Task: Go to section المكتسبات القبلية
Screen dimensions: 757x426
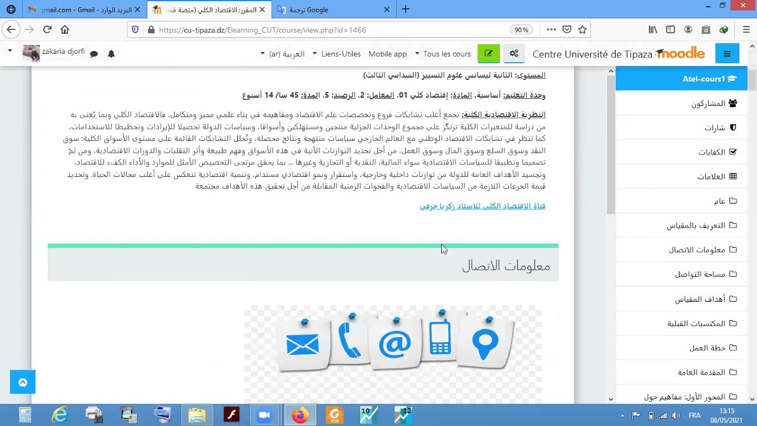Action: pos(681,324)
